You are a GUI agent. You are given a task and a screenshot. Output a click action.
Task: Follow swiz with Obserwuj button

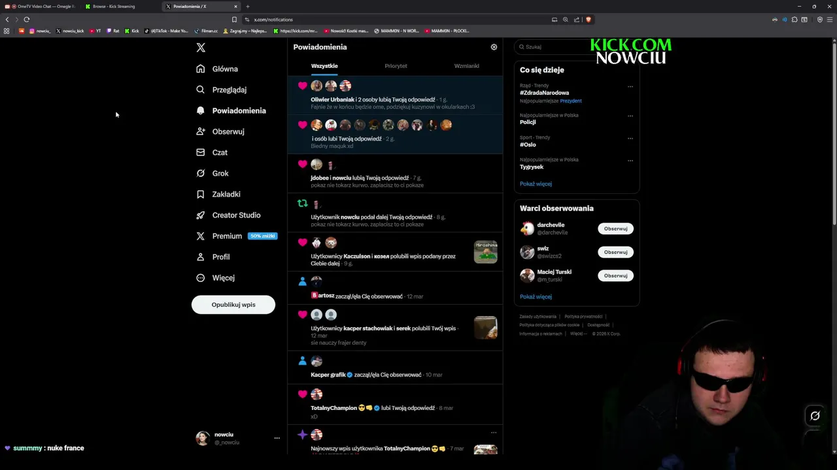[x=615, y=252]
